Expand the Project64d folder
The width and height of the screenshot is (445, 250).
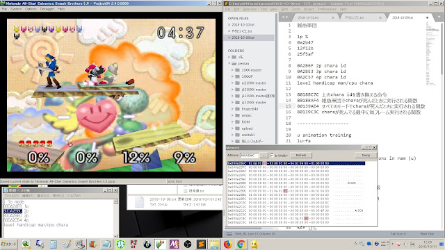coord(232,109)
